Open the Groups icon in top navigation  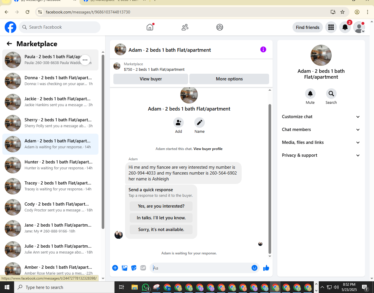pos(220,27)
